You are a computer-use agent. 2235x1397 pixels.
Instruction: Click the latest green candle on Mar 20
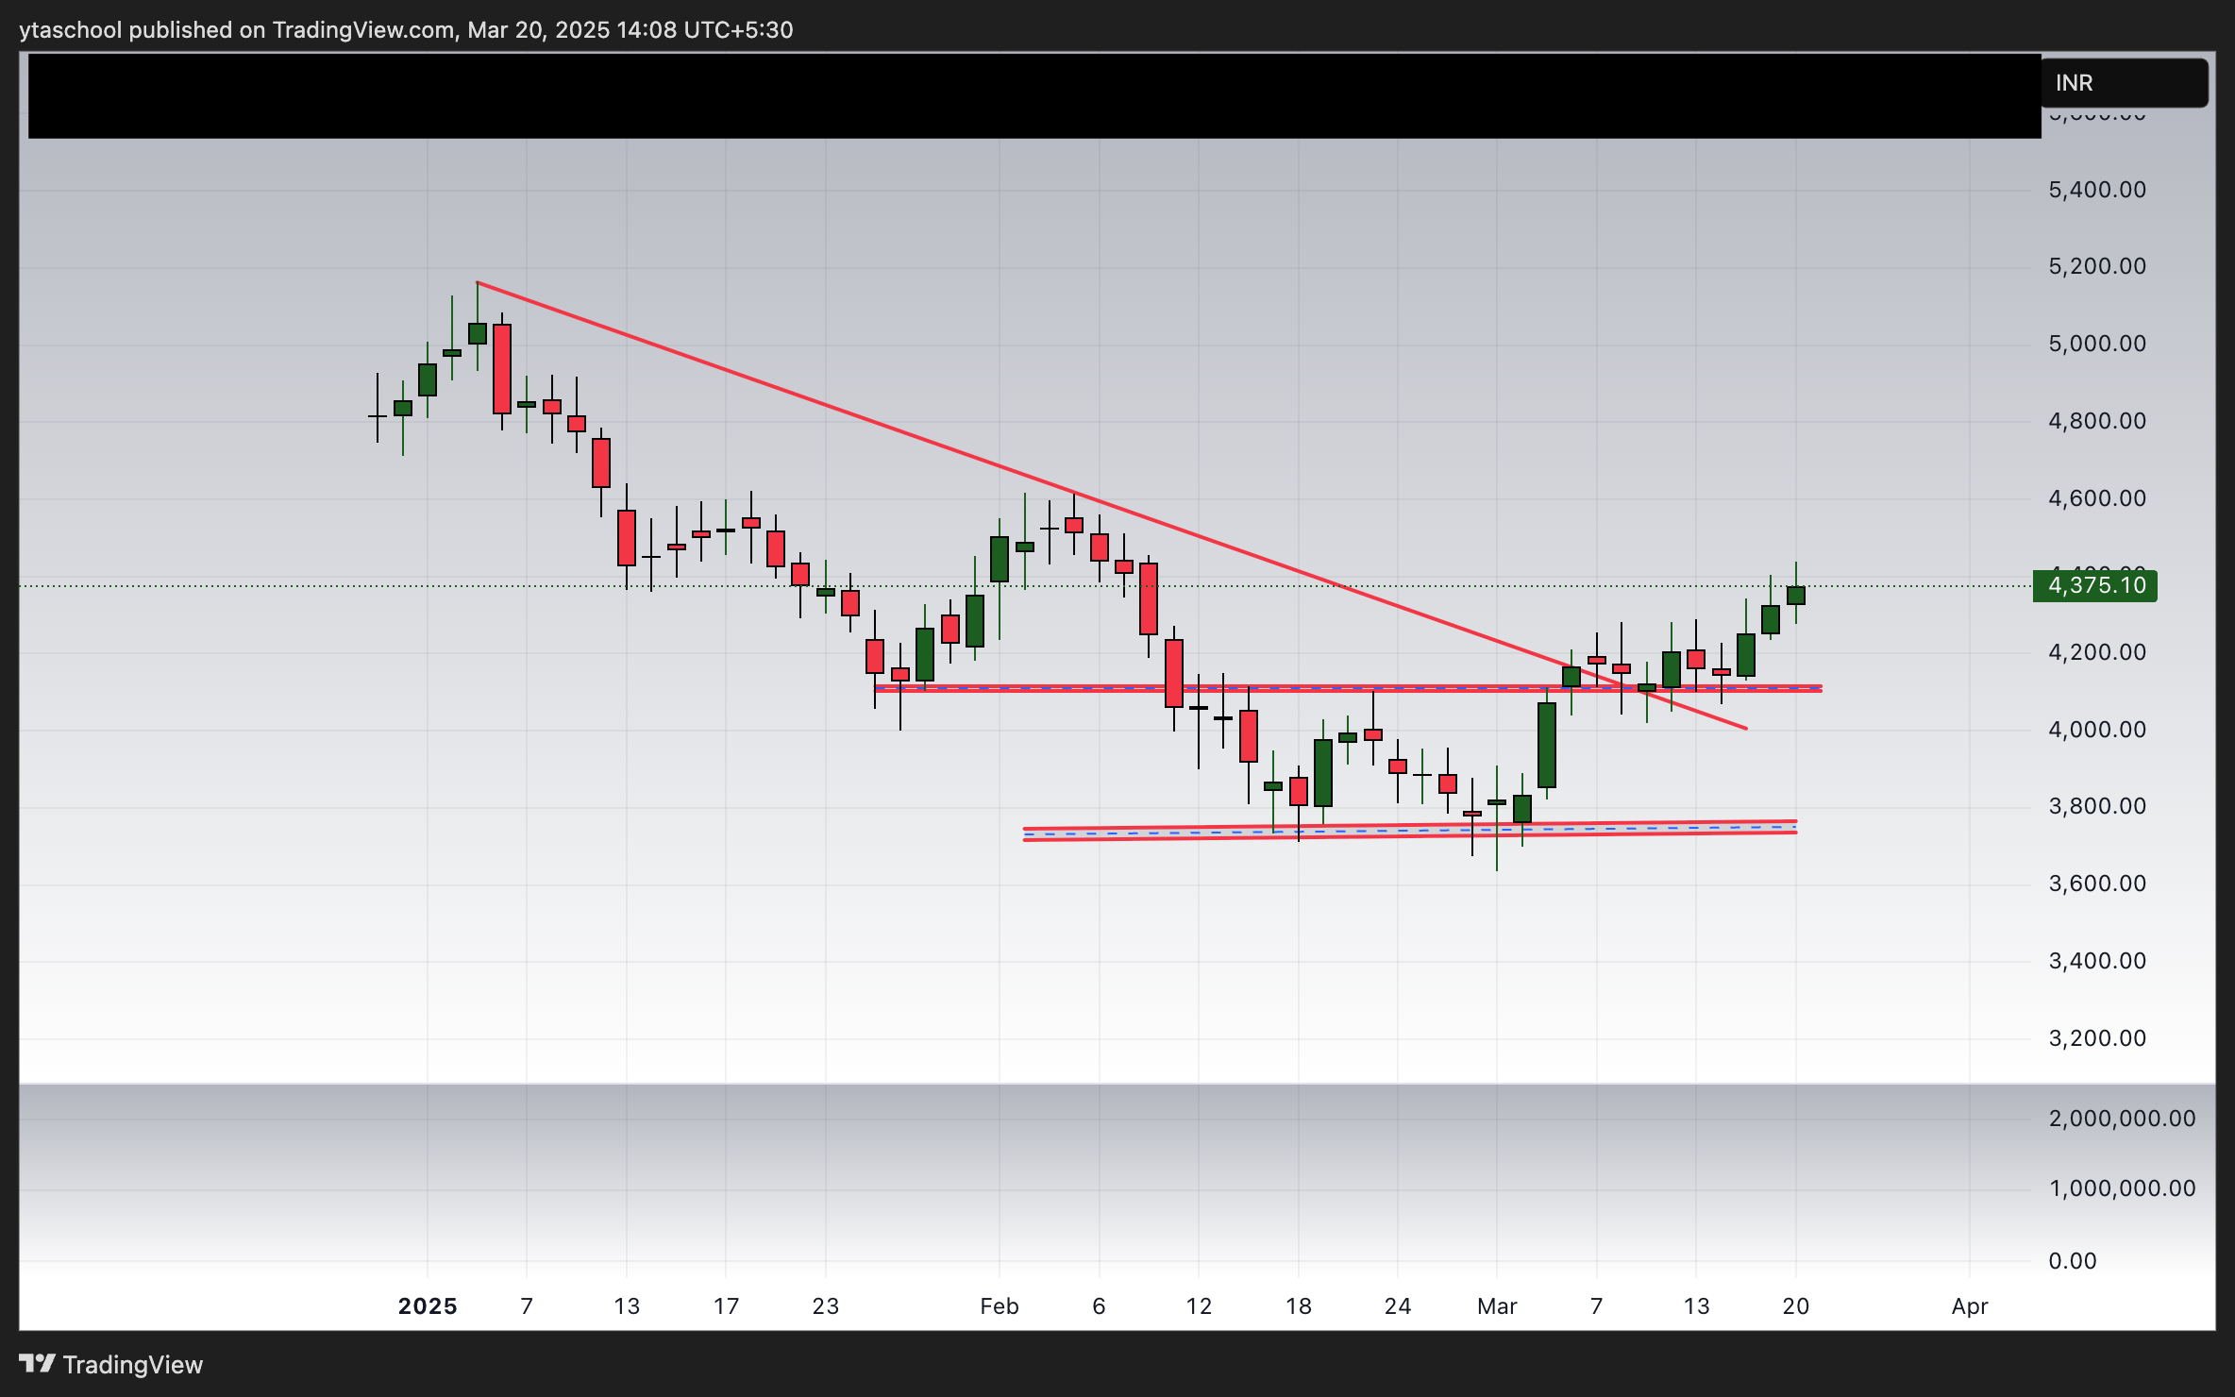[1795, 596]
